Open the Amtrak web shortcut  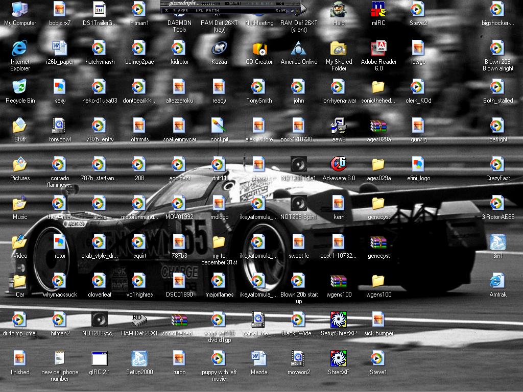point(497,281)
